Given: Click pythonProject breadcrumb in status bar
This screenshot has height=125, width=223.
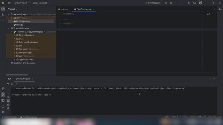Looking at the screenshot, I should [9, 117].
